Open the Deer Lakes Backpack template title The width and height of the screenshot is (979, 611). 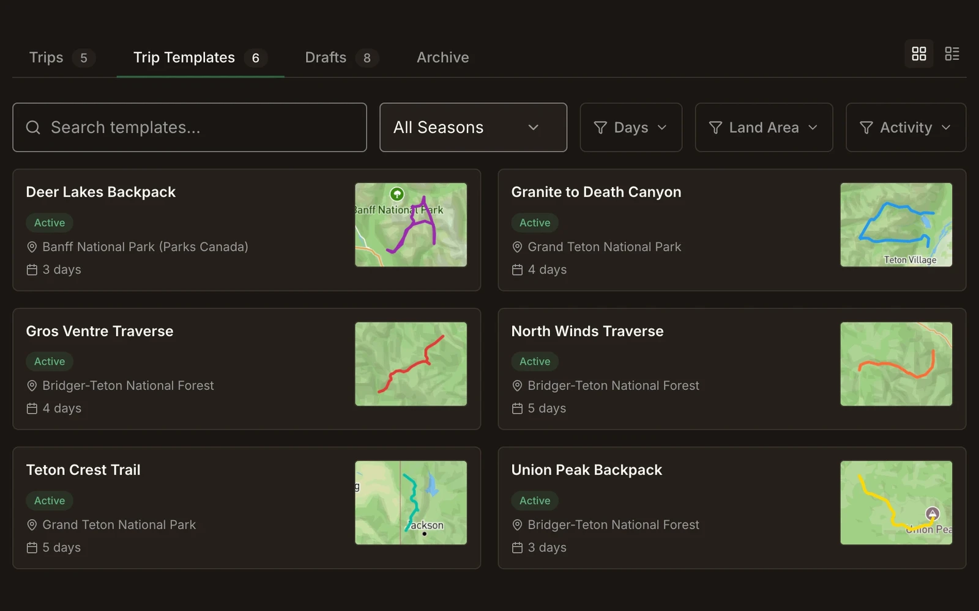coord(101,192)
